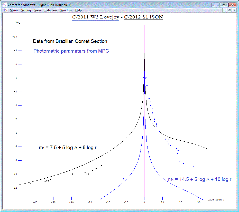Minimize the inner Light Curve child window

tap(224, 10)
